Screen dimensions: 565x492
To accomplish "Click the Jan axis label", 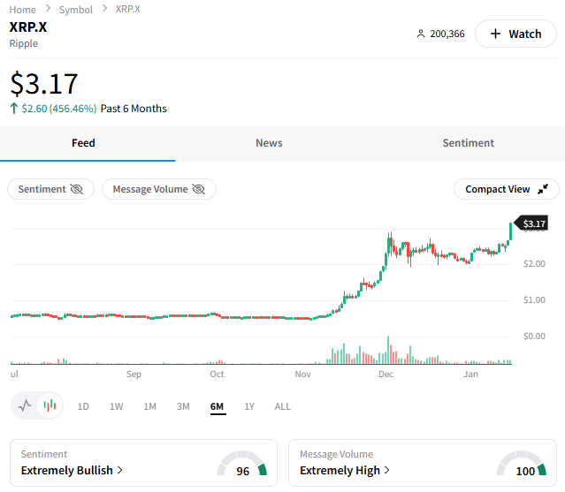I will pyautogui.click(x=470, y=374).
